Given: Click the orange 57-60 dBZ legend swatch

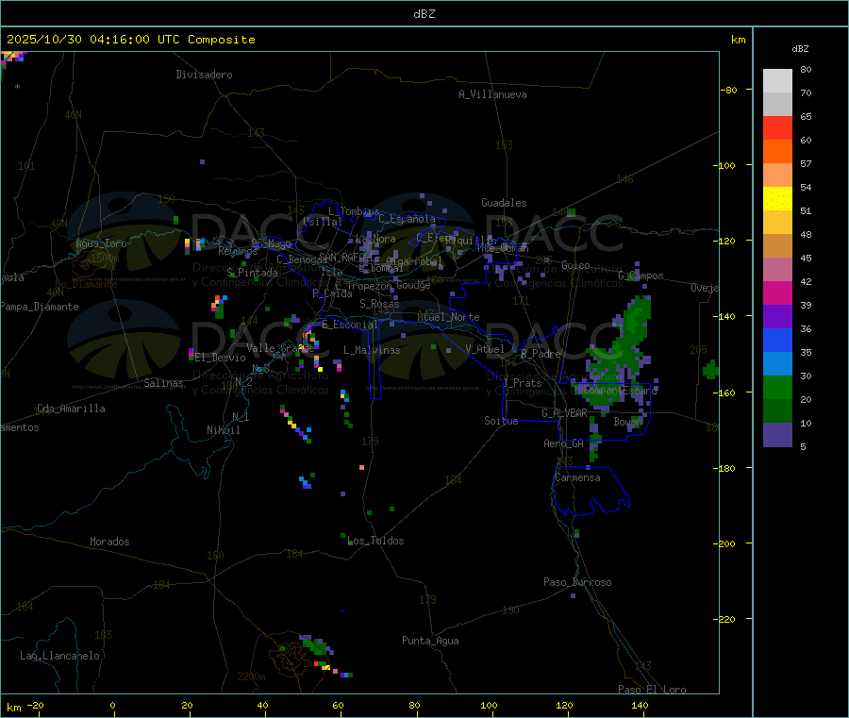Looking at the screenshot, I should tap(777, 152).
